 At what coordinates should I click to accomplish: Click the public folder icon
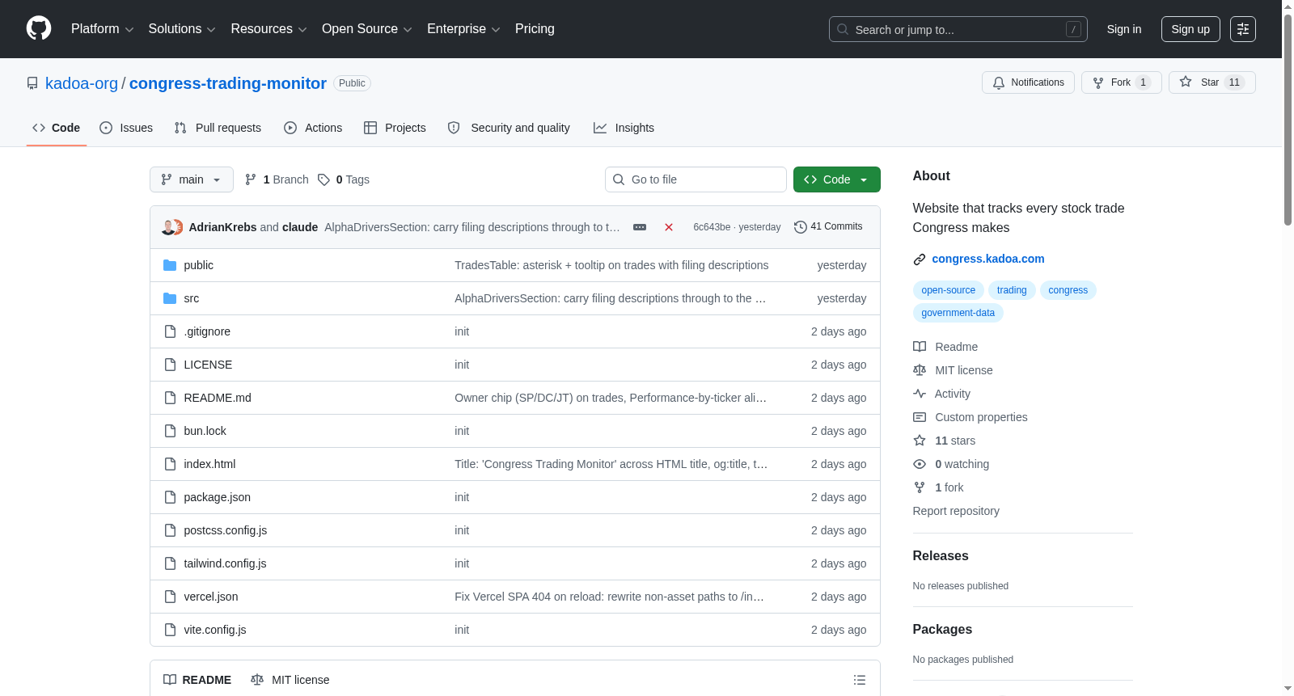tap(170, 265)
